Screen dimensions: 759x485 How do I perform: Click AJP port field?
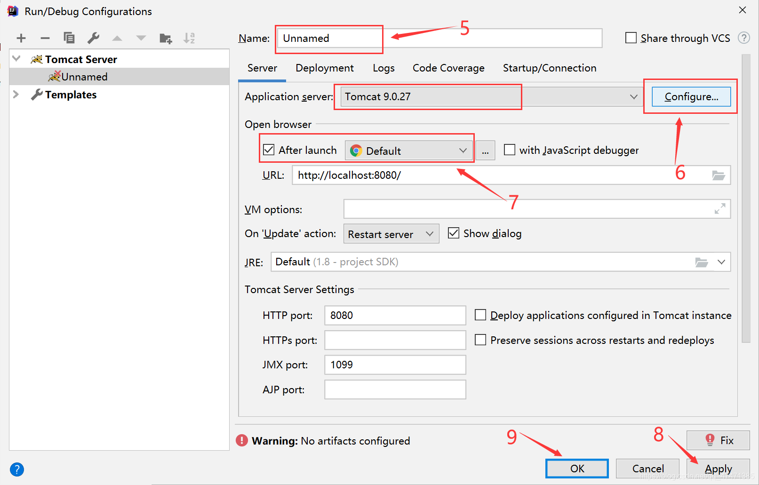[395, 390]
